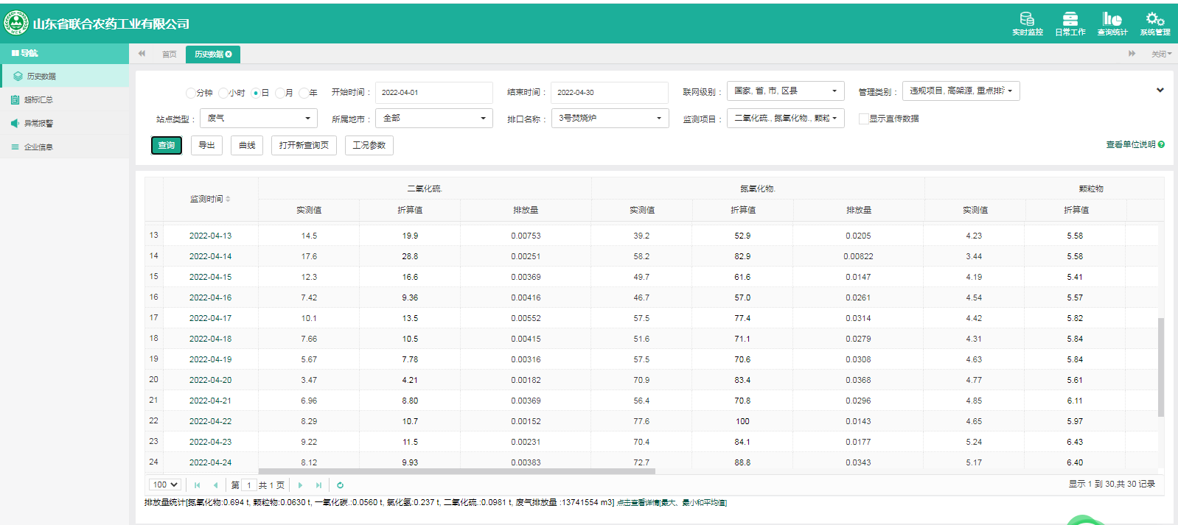Click the refresh icon in table pagination
The width and height of the screenshot is (1178, 525).
pyautogui.click(x=340, y=485)
